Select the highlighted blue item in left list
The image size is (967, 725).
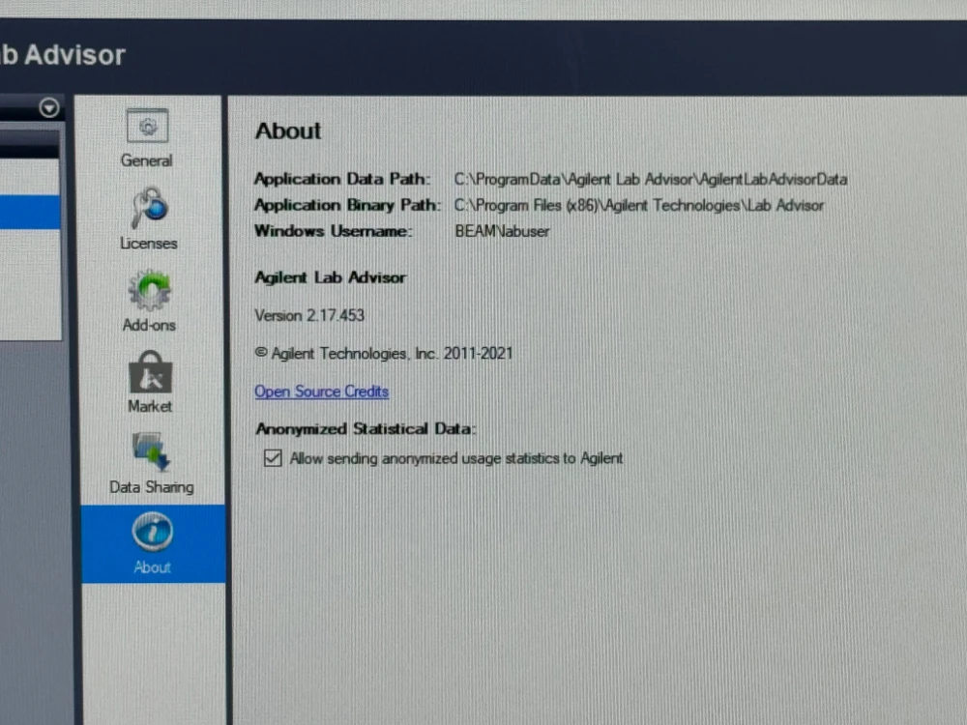(30, 212)
